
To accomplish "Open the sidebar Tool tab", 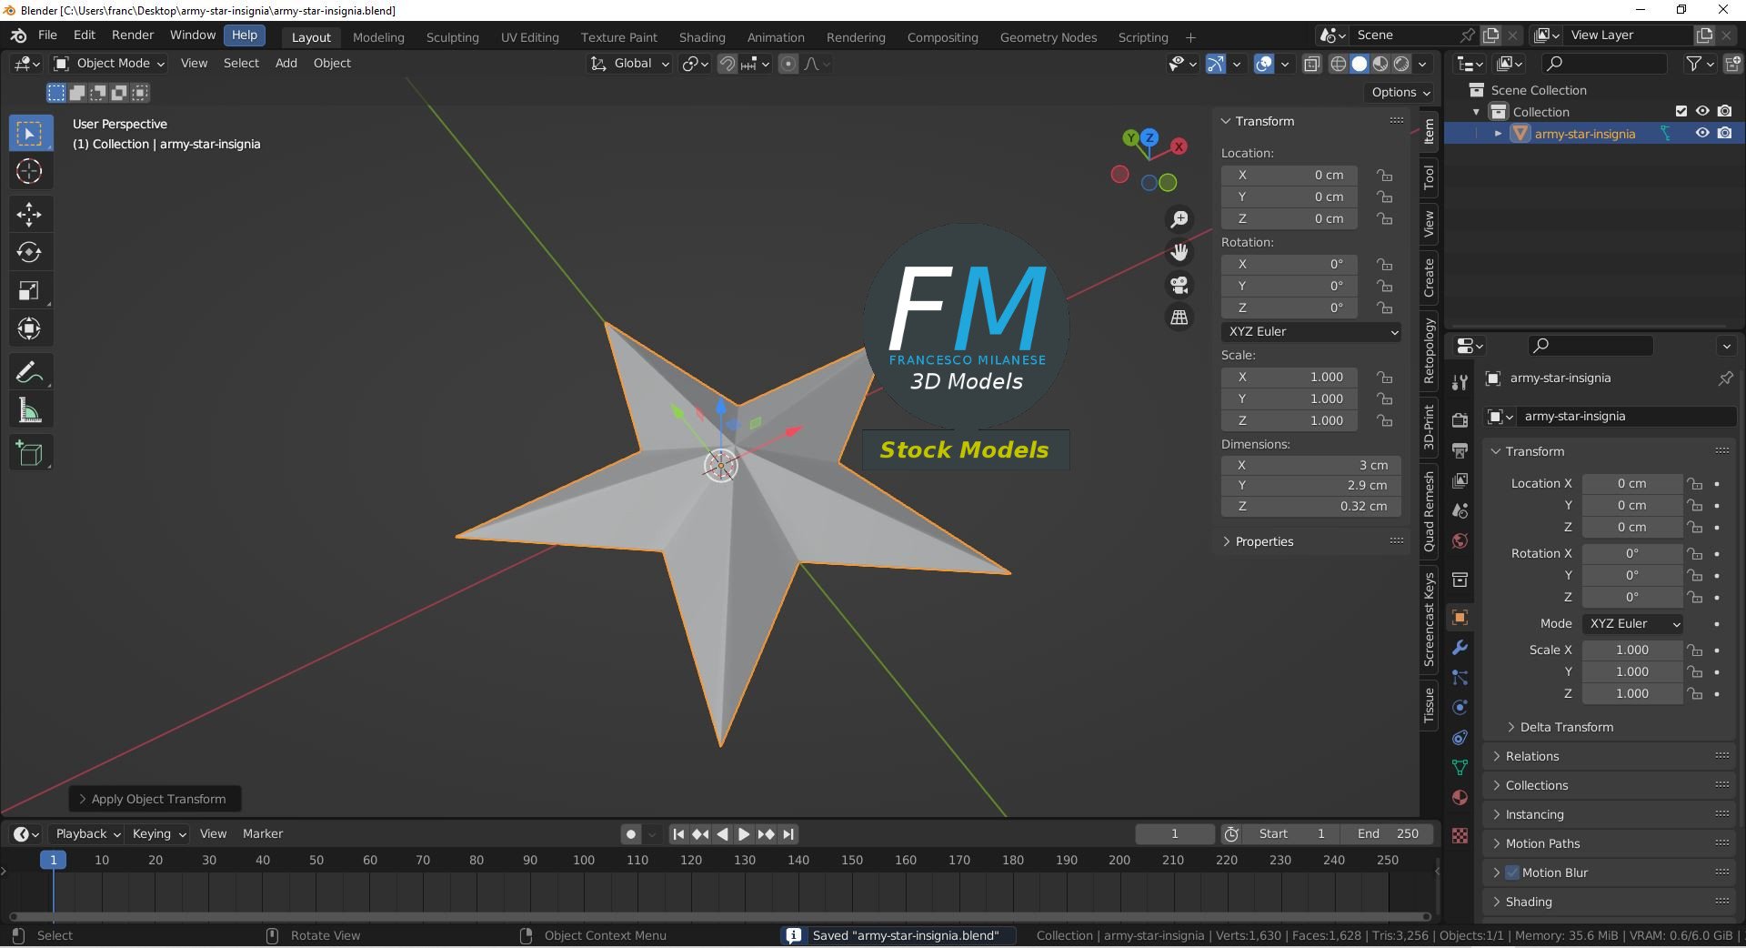I will pos(1429,176).
